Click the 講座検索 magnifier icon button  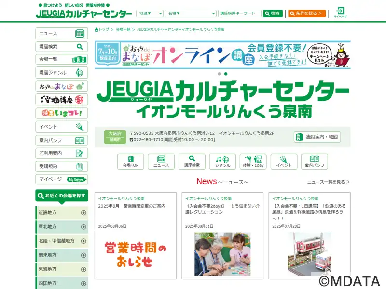tap(192, 161)
